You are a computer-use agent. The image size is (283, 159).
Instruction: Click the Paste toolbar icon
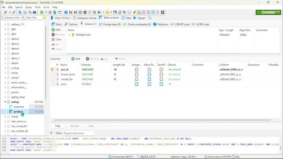(x=25, y=12)
